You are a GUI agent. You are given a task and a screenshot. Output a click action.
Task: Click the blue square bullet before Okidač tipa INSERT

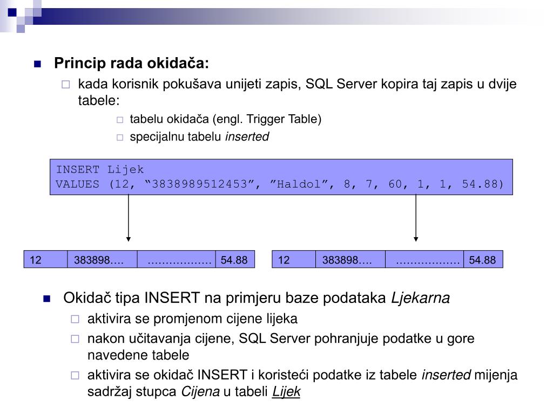[x=46, y=299]
